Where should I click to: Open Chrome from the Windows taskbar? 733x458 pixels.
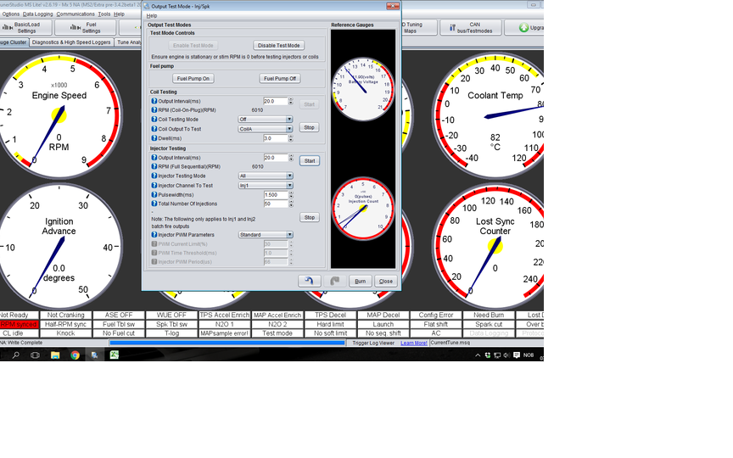[75, 355]
